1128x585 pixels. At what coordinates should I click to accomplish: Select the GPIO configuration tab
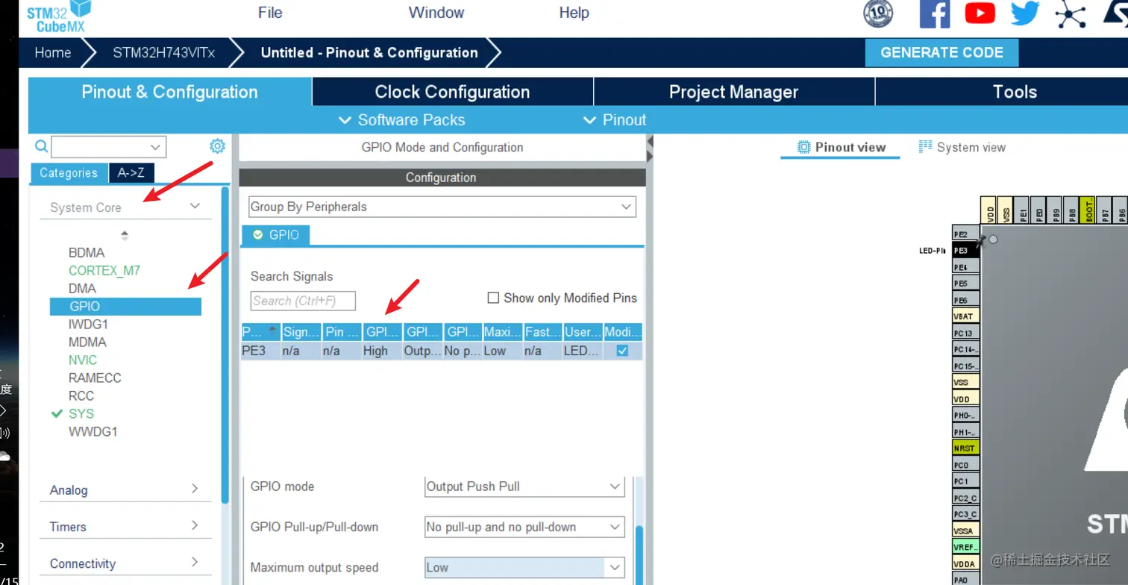(275, 234)
